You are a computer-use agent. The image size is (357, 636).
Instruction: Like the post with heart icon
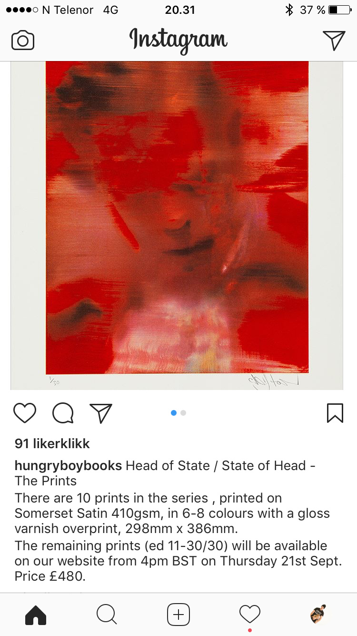coord(25,413)
